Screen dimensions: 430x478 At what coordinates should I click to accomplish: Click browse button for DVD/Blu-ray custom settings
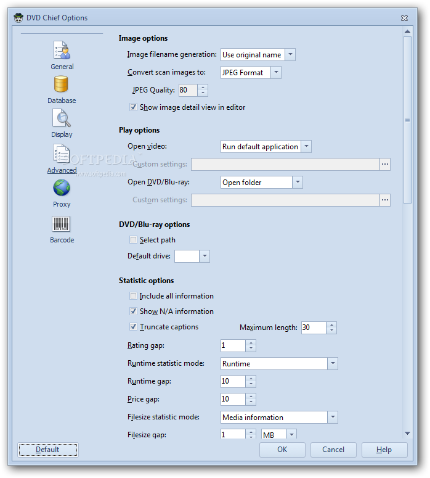click(x=385, y=200)
